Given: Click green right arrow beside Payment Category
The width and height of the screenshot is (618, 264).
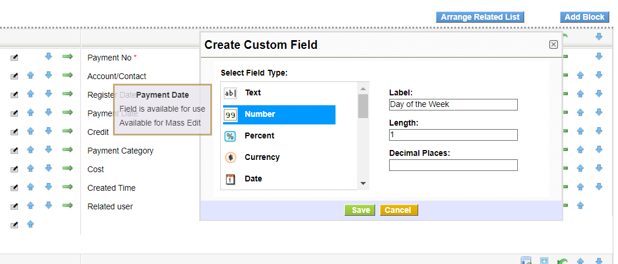Looking at the screenshot, I should click(x=67, y=150).
